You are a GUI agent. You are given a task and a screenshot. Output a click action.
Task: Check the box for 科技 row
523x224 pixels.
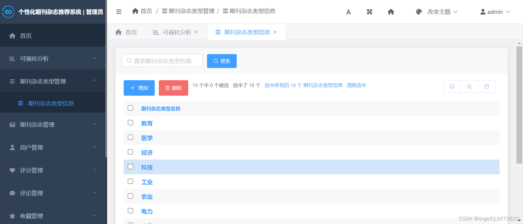[130, 167]
